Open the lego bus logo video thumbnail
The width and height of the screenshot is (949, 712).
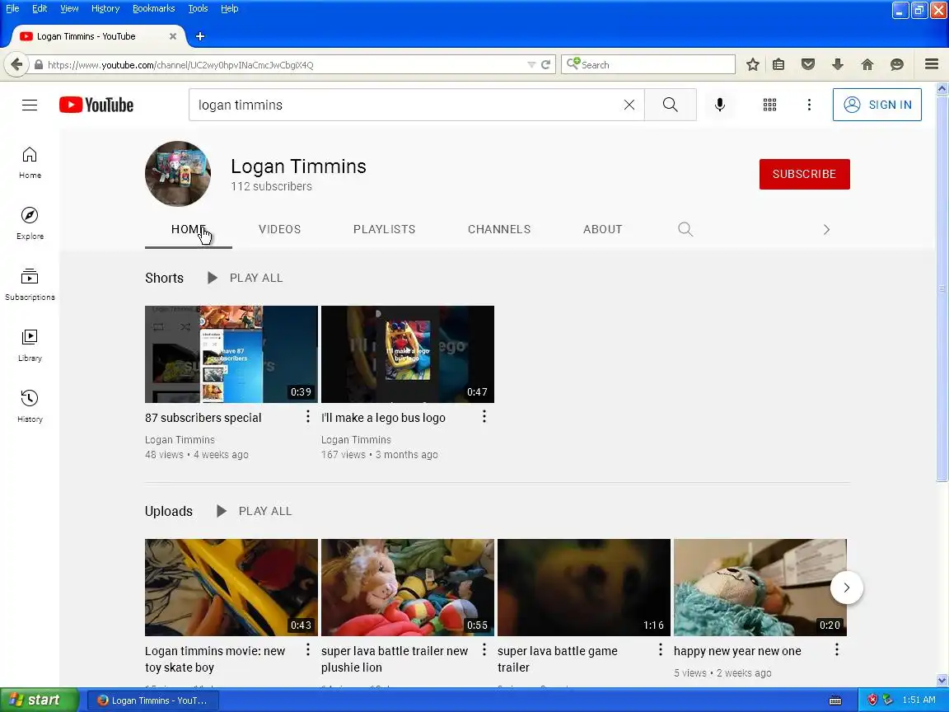coord(408,354)
